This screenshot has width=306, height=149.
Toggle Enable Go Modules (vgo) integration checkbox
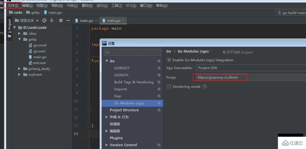[x=169, y=60]
